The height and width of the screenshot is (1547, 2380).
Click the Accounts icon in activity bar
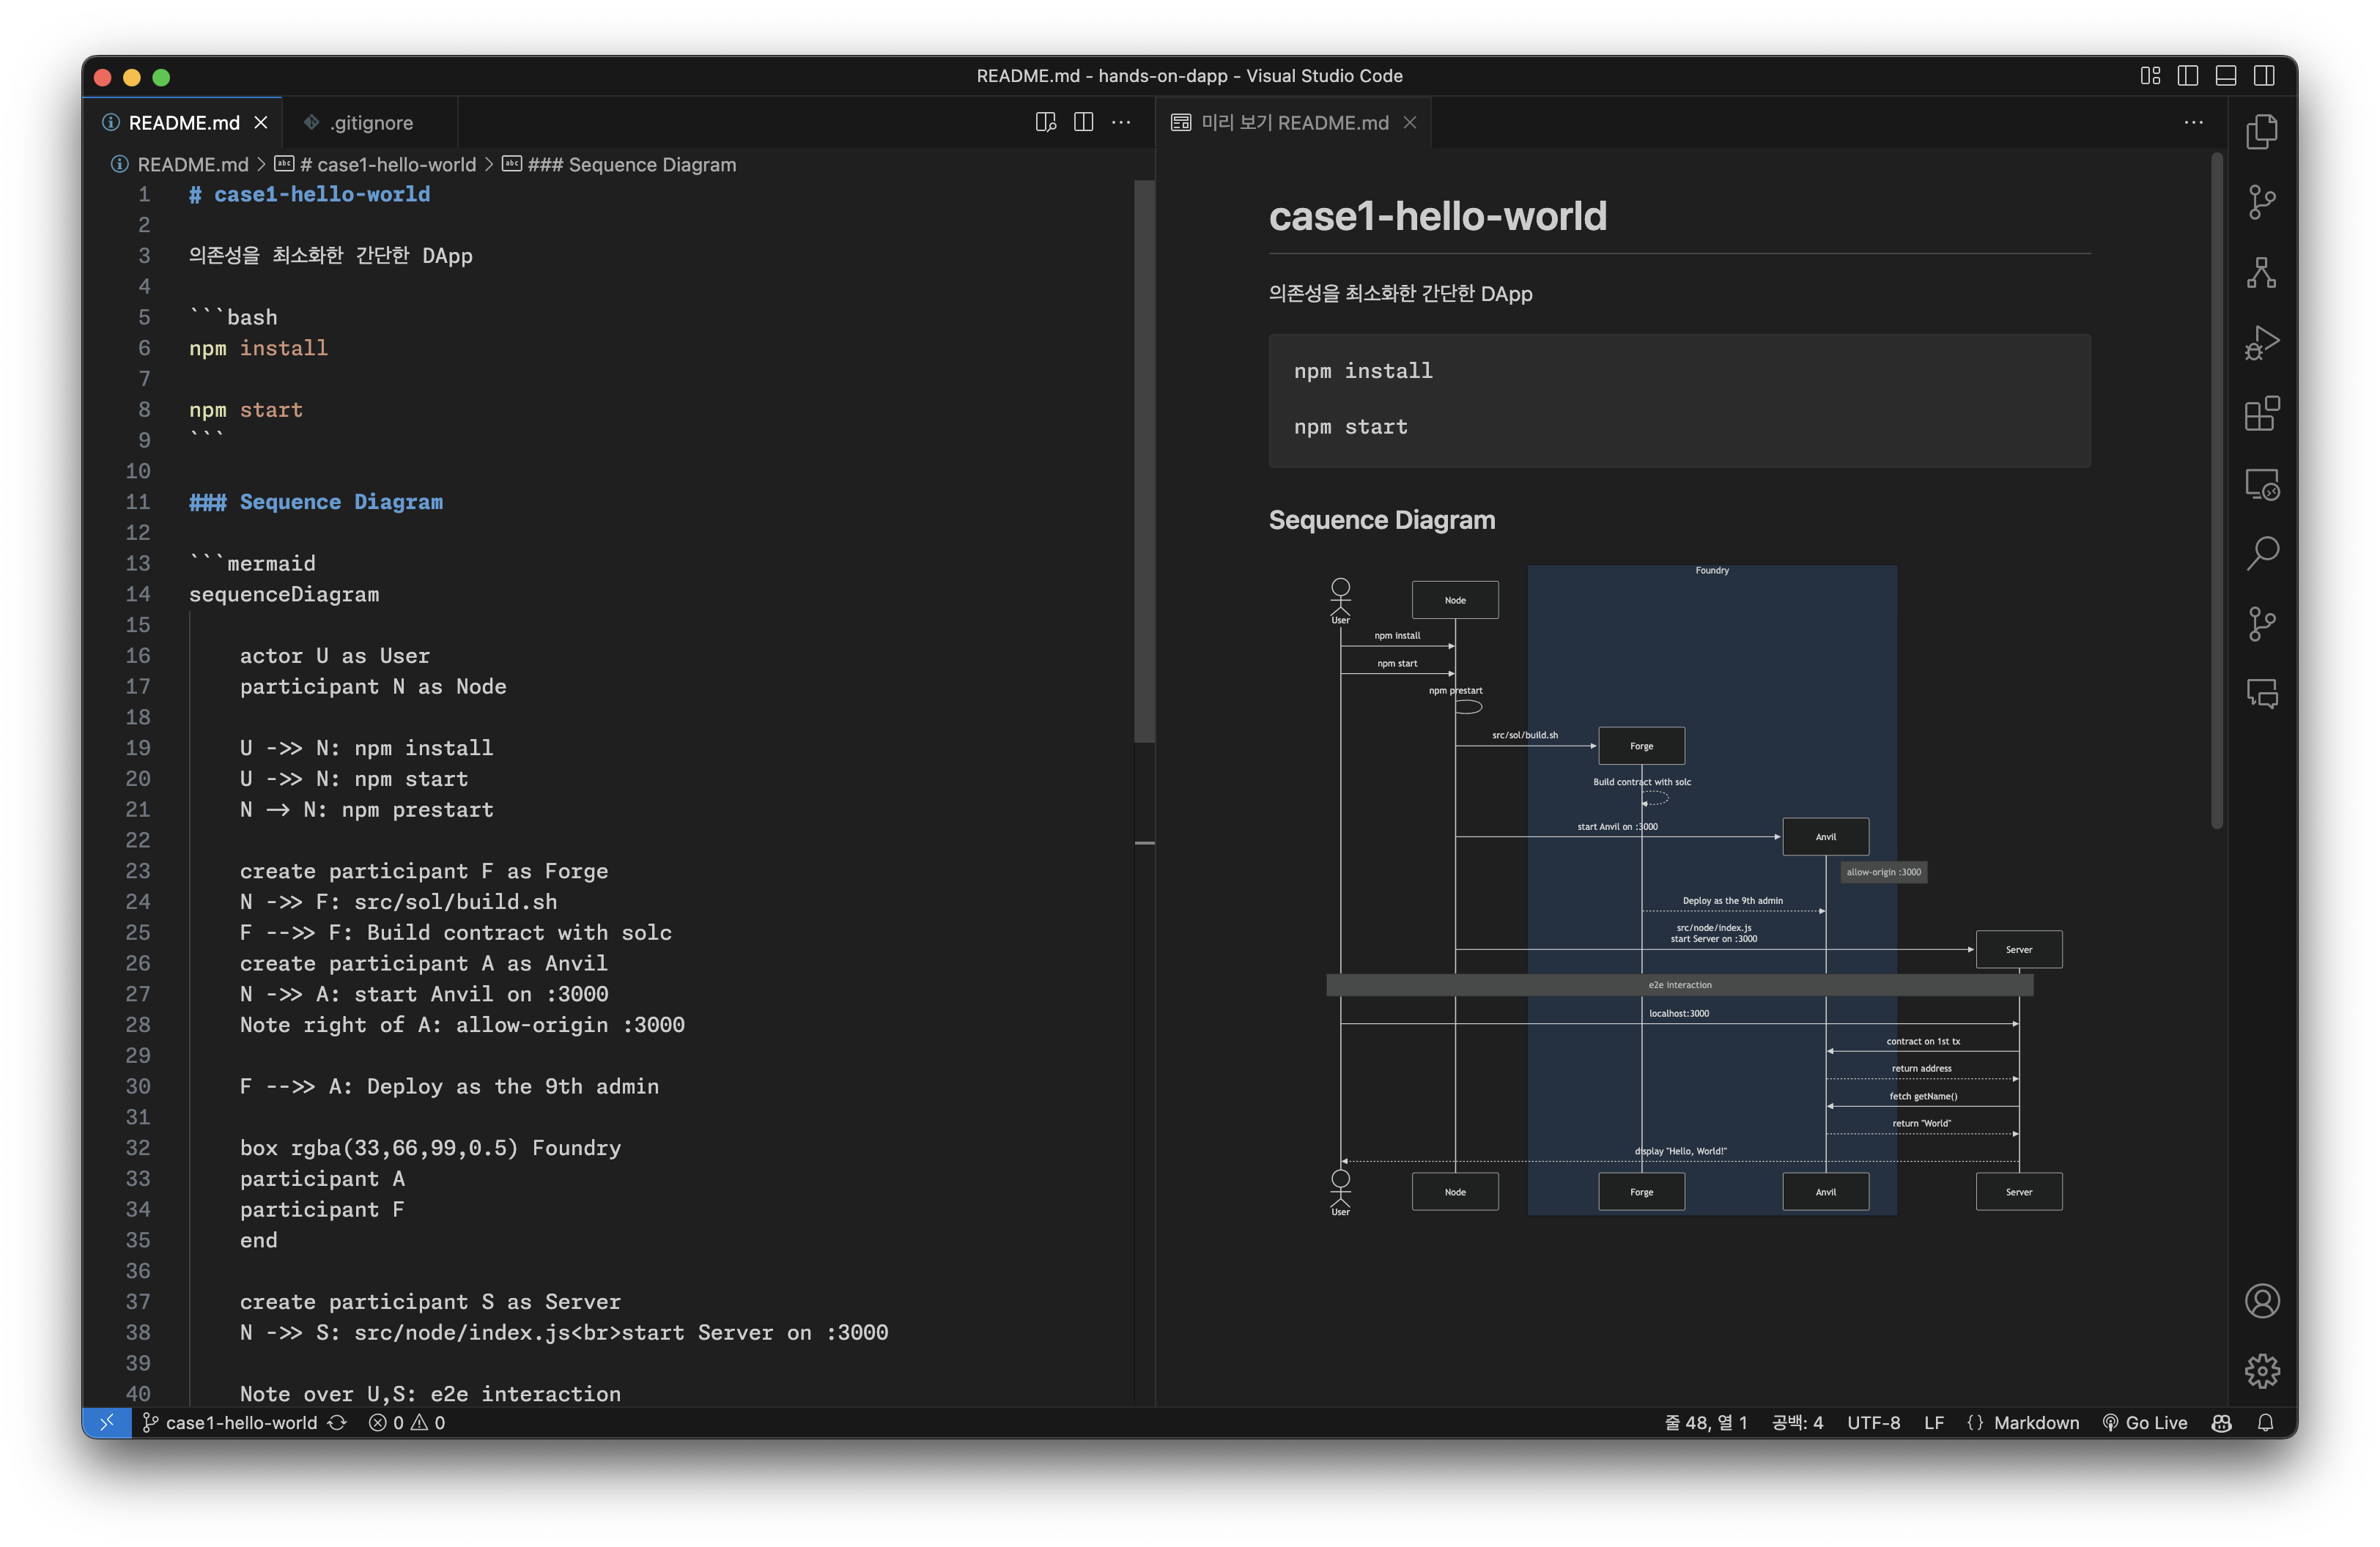pyautogui.click(x=2261, y=1300)
